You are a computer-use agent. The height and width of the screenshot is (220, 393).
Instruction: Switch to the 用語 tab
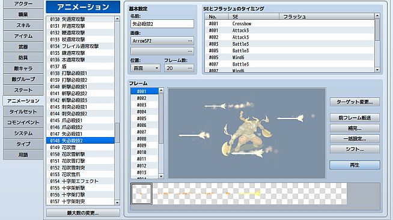pos(23,154)
